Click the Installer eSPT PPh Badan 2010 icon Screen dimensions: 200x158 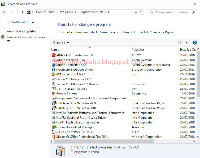click(x=53, y=108)
